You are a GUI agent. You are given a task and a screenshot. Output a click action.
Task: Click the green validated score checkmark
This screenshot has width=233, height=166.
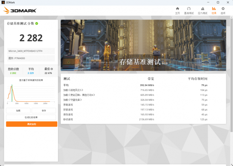37,24
